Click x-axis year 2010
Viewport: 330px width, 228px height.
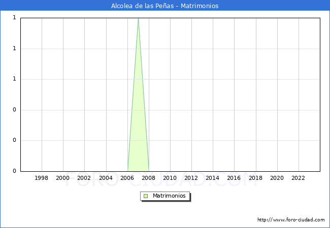pyautogui.click(x=170, y=178)
